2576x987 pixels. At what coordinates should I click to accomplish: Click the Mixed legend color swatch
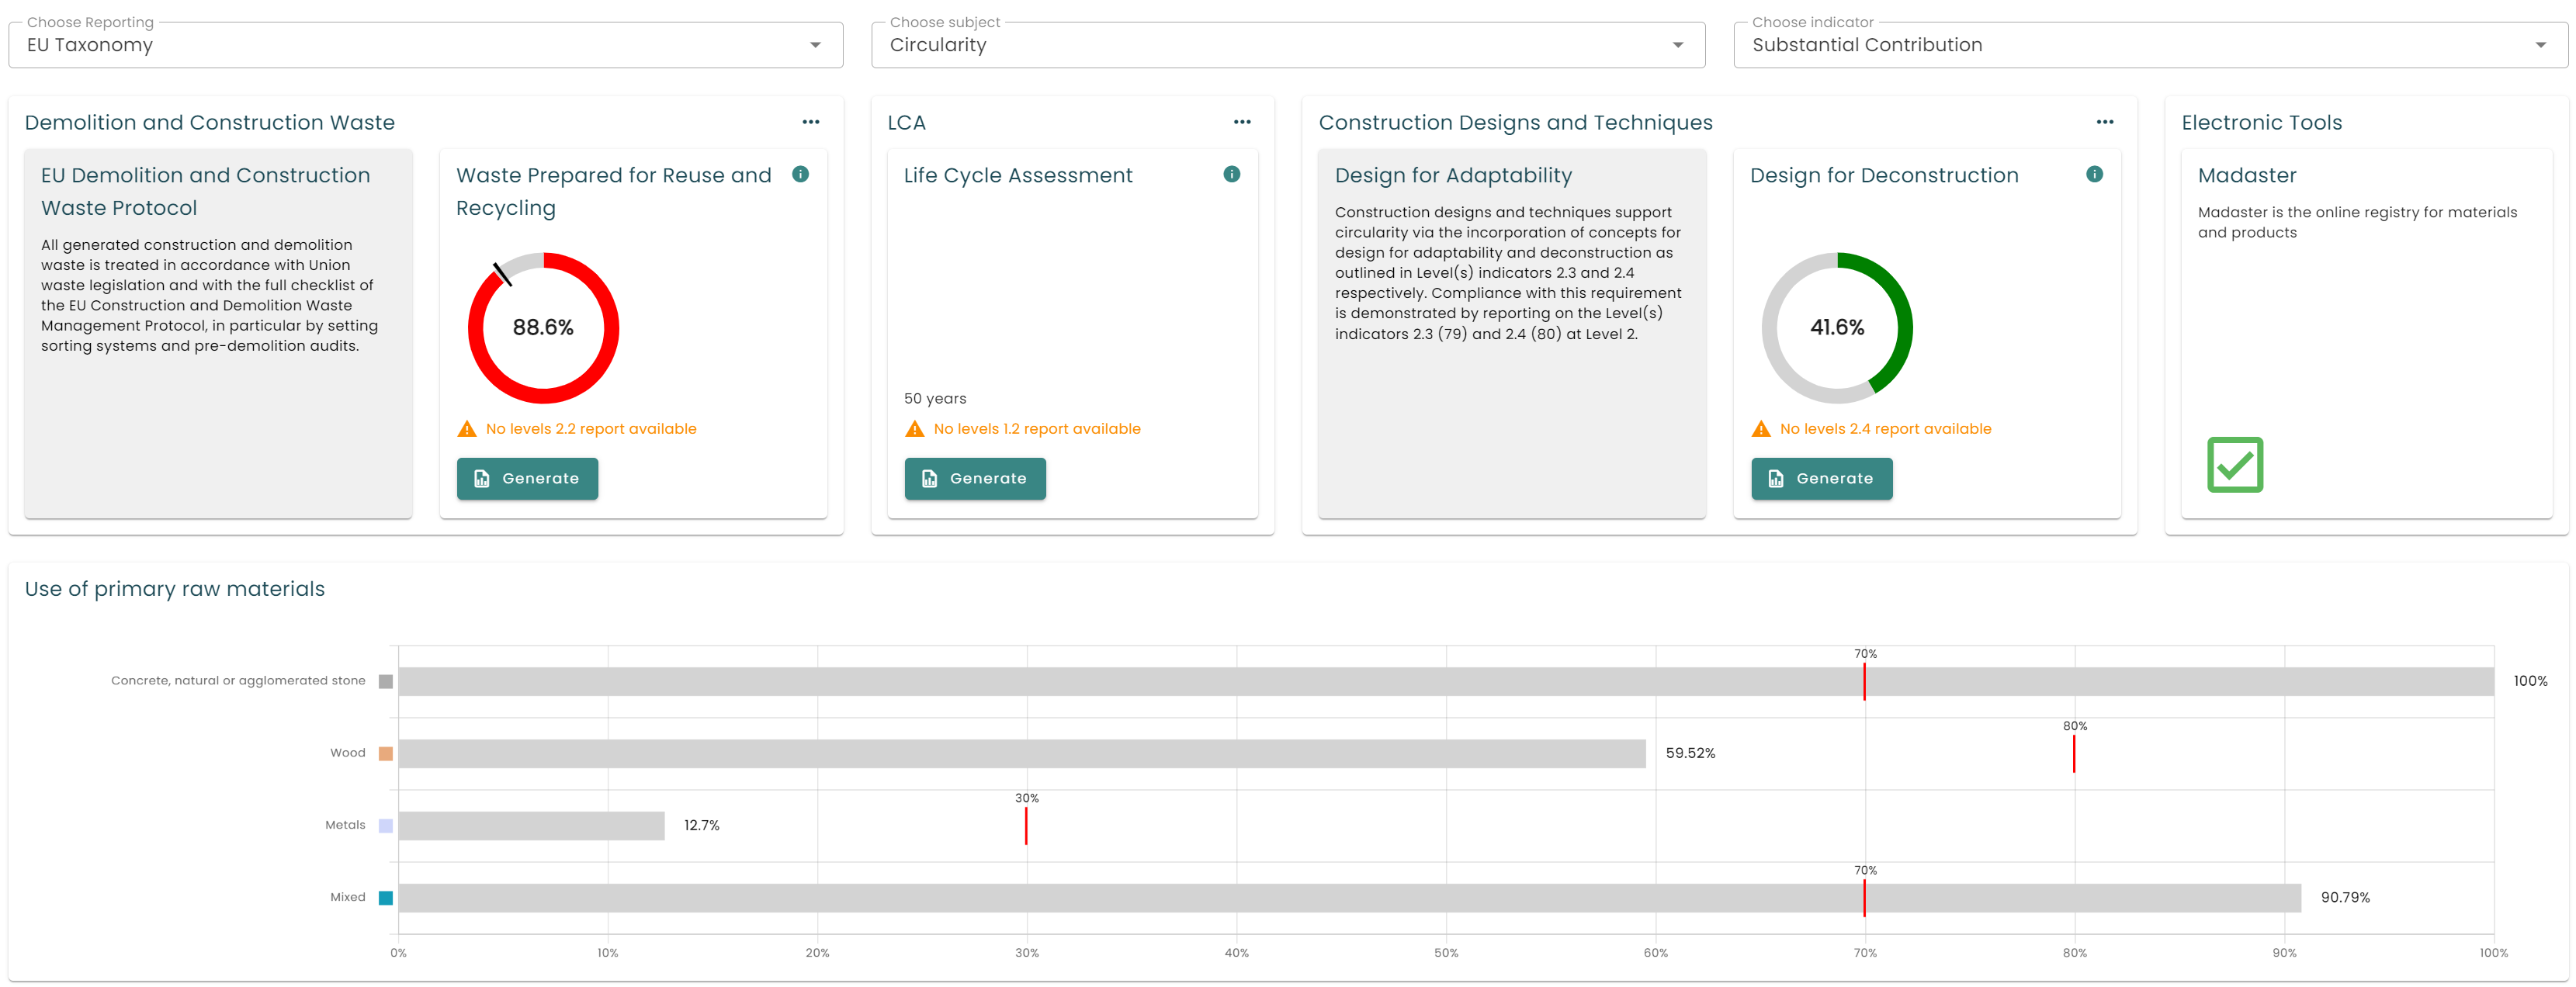pyautogui.click(x=385, y=897)
